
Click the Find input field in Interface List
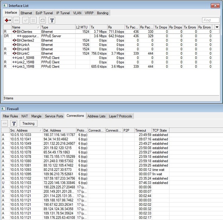(211, 20)
